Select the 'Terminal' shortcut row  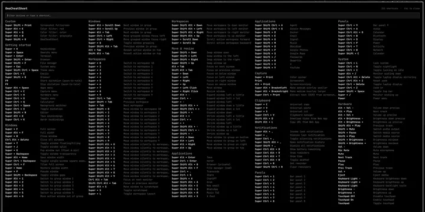pyautogui.click(x=45, y=56)
